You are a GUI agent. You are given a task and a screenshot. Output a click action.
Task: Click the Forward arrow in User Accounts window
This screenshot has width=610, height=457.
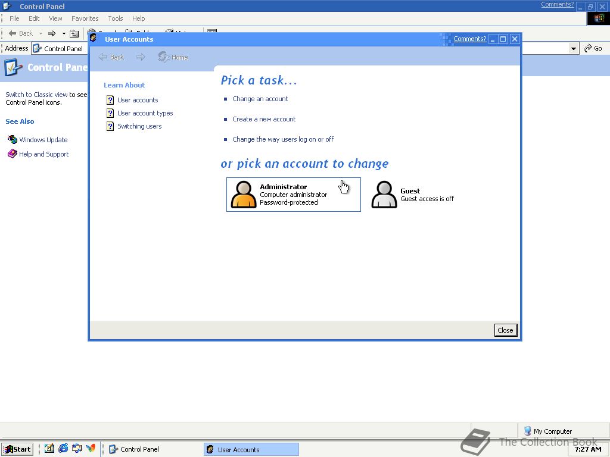(141, 57)
